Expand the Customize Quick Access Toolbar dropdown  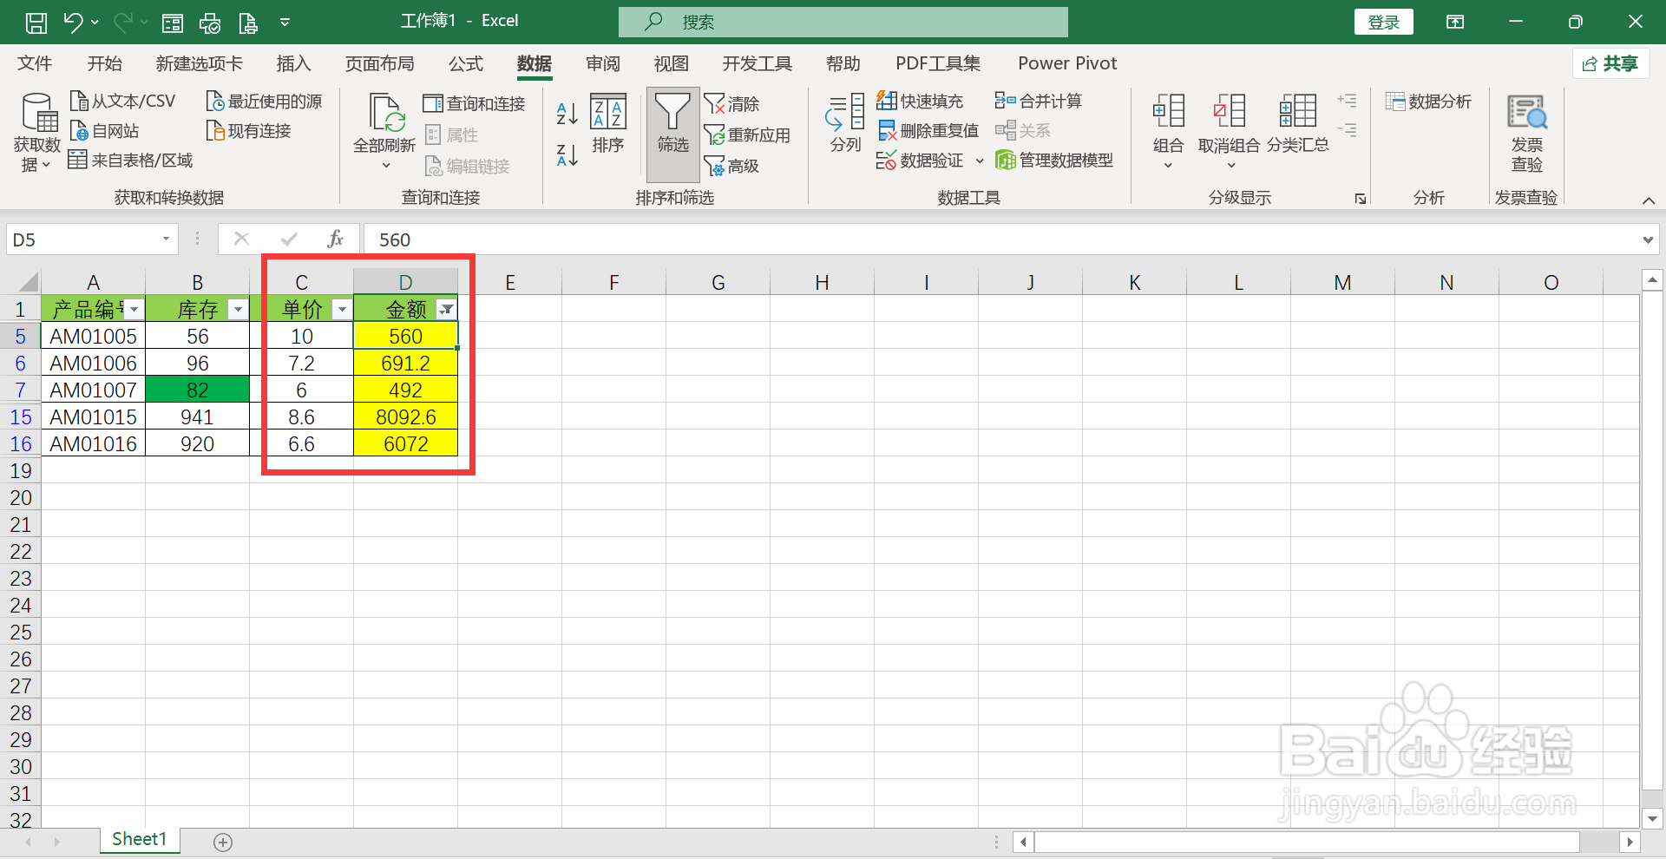point(285,22)
